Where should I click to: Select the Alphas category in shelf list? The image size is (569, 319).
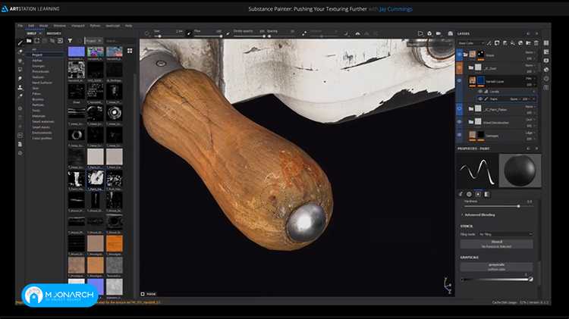point(37,61)
